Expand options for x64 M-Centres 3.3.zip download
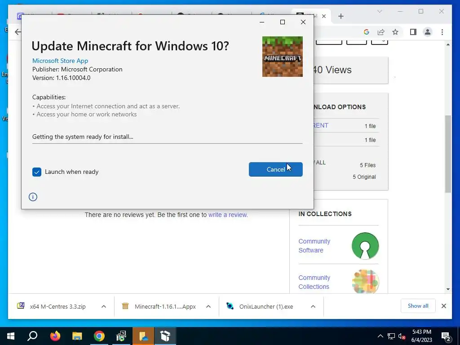Screen dimensions: 460x345 (x=104, y=306)
